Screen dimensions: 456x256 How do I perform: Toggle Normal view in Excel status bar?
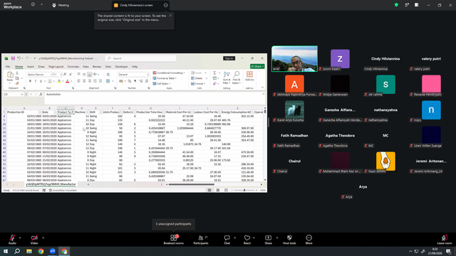coord(209,190)
